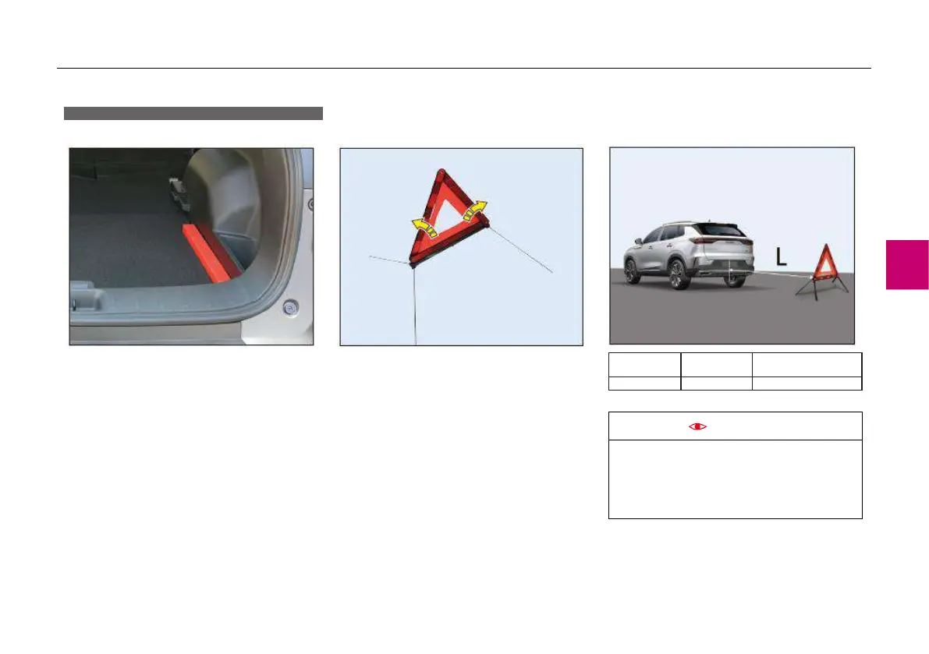Select the folded red triangle in trunk photo
Image resolution: width=929 pixels, height=654 pixels.
pyautogui.click(x=211, y=252)
